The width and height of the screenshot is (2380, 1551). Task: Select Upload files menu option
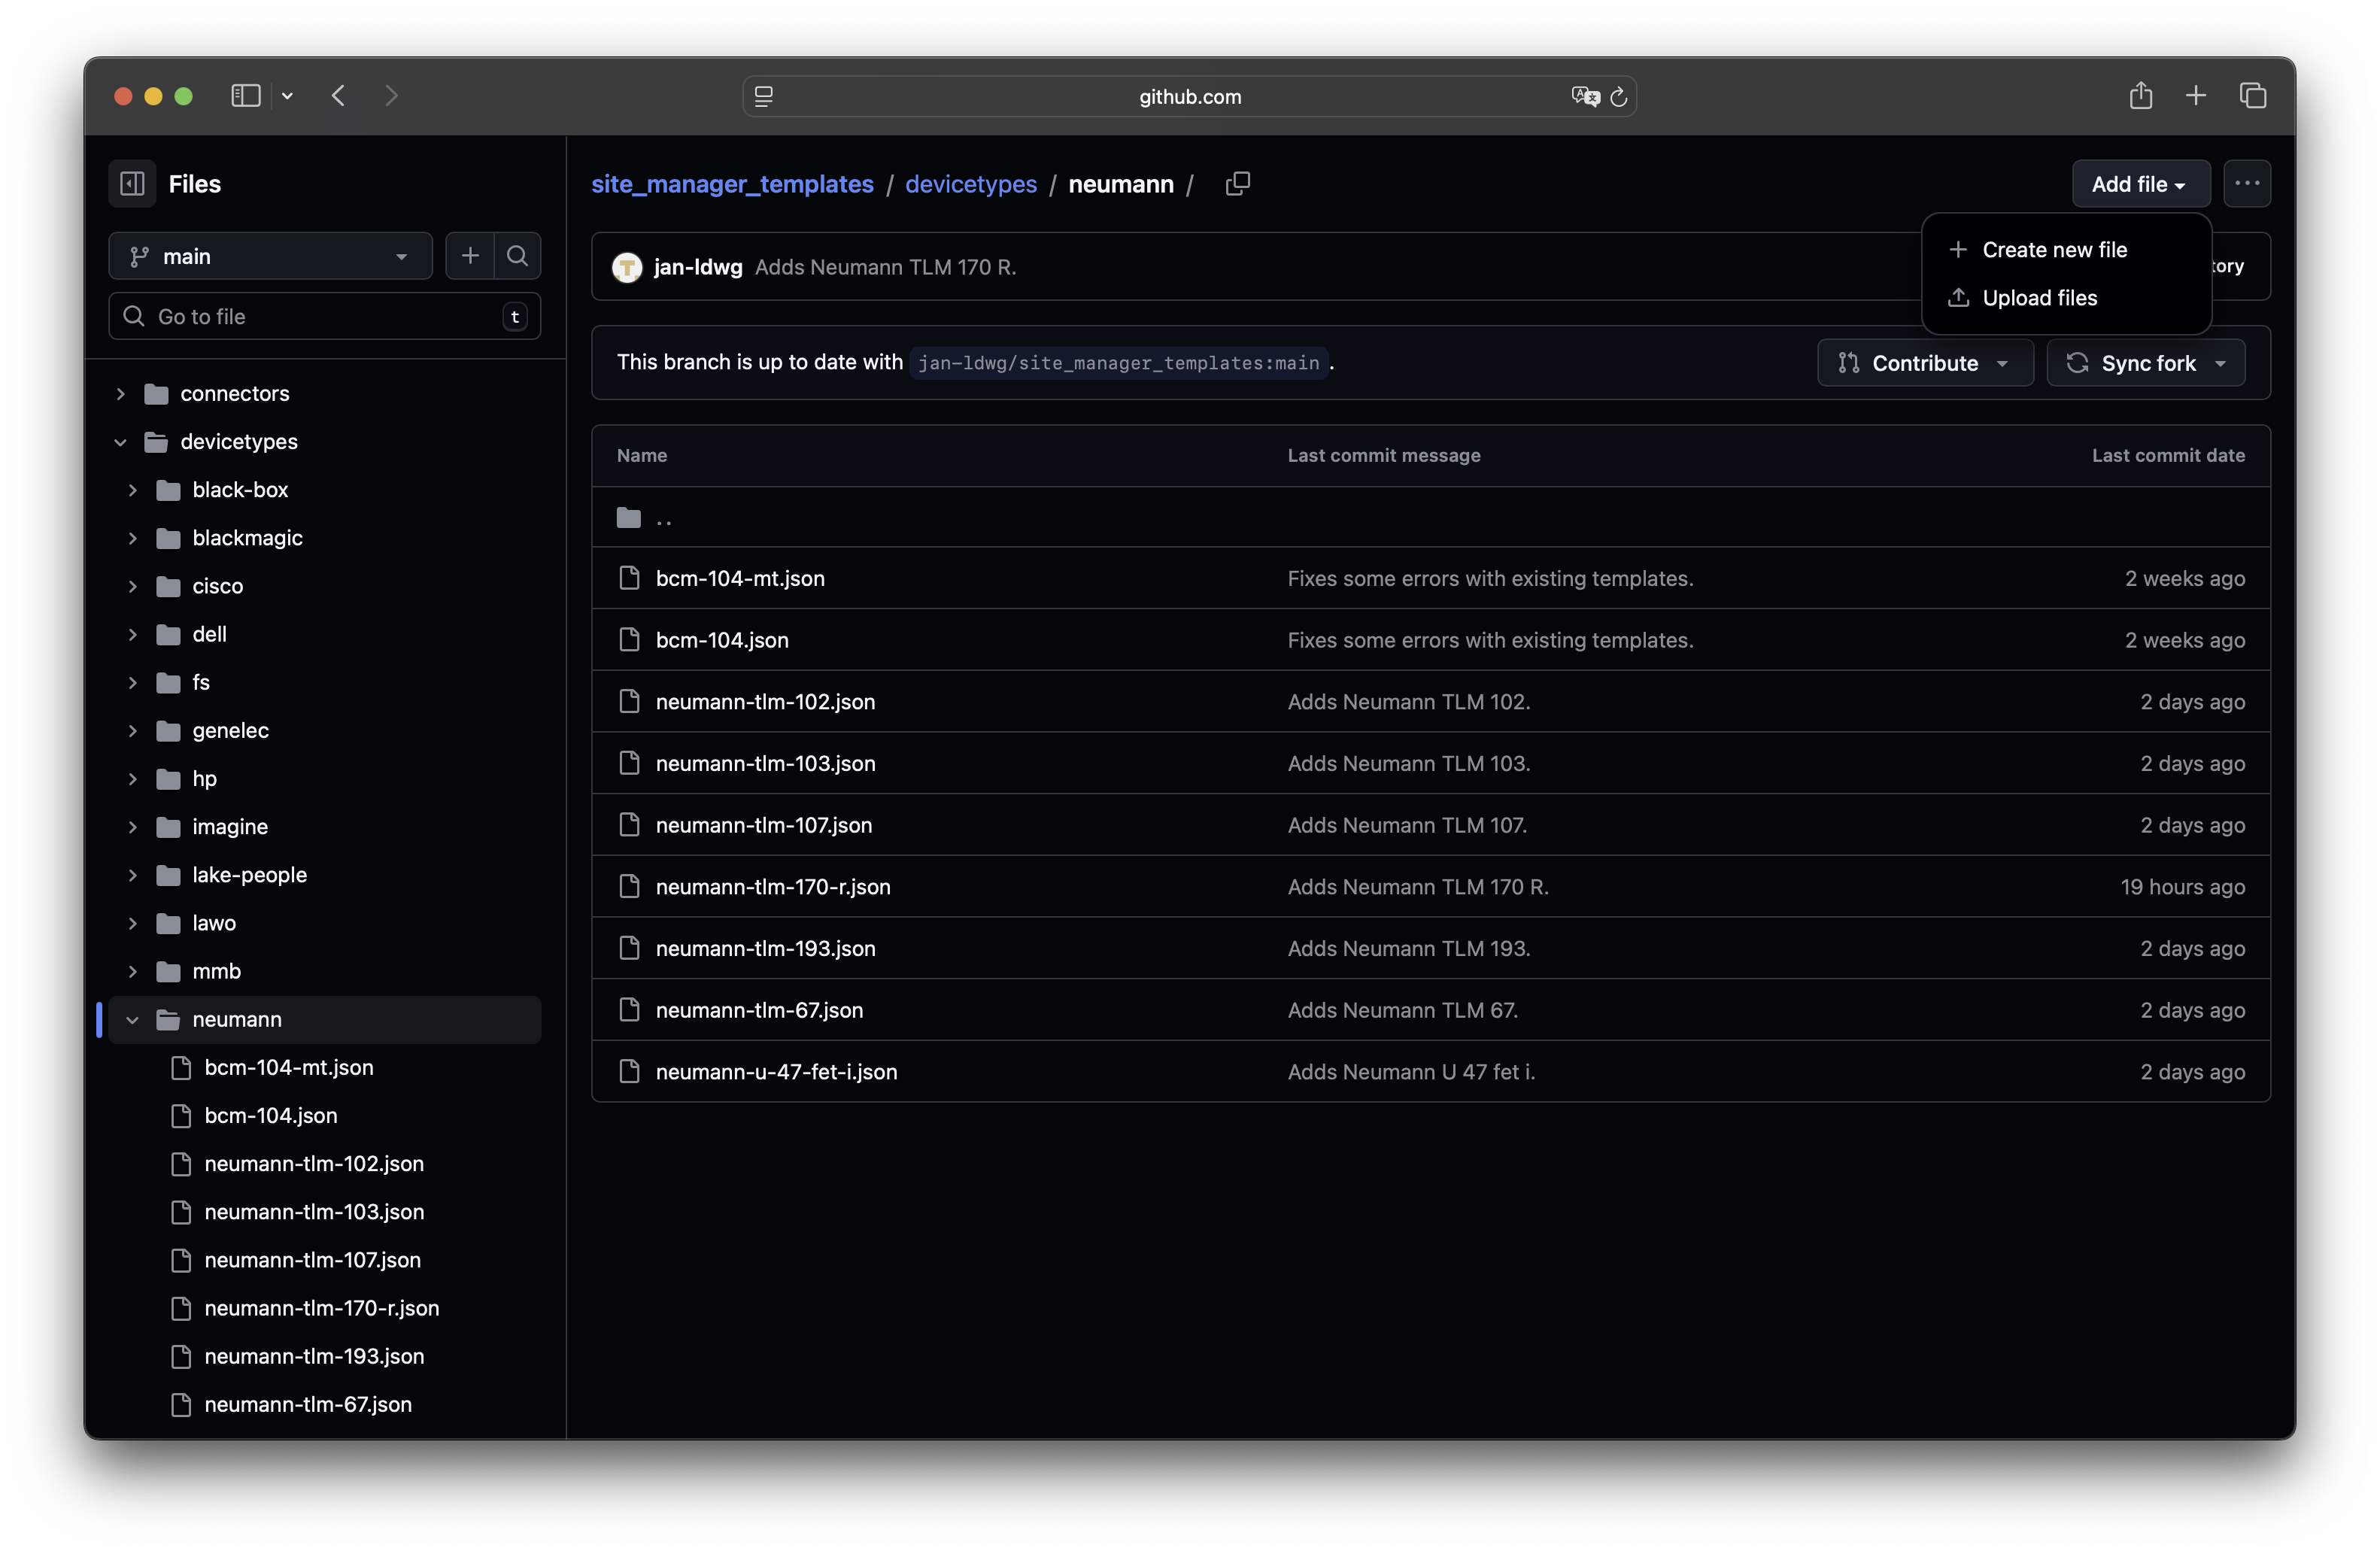click(2039, 298)
